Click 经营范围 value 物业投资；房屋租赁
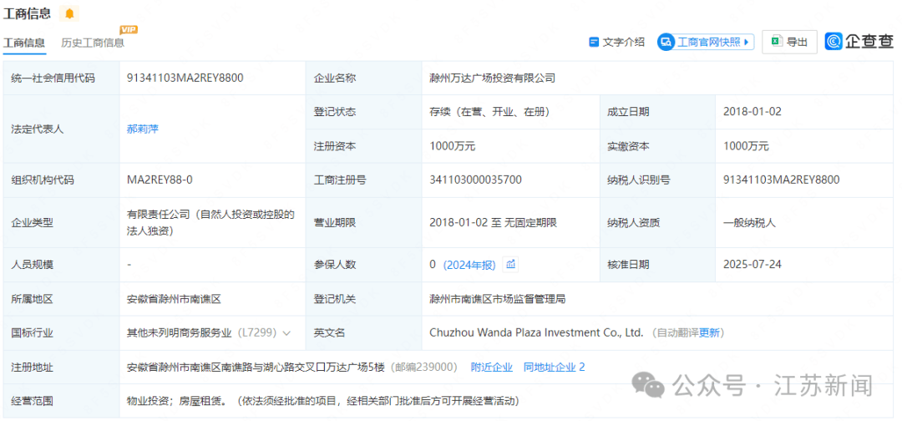The height and width of the screenshot is (421, 902). coord(176,401)
